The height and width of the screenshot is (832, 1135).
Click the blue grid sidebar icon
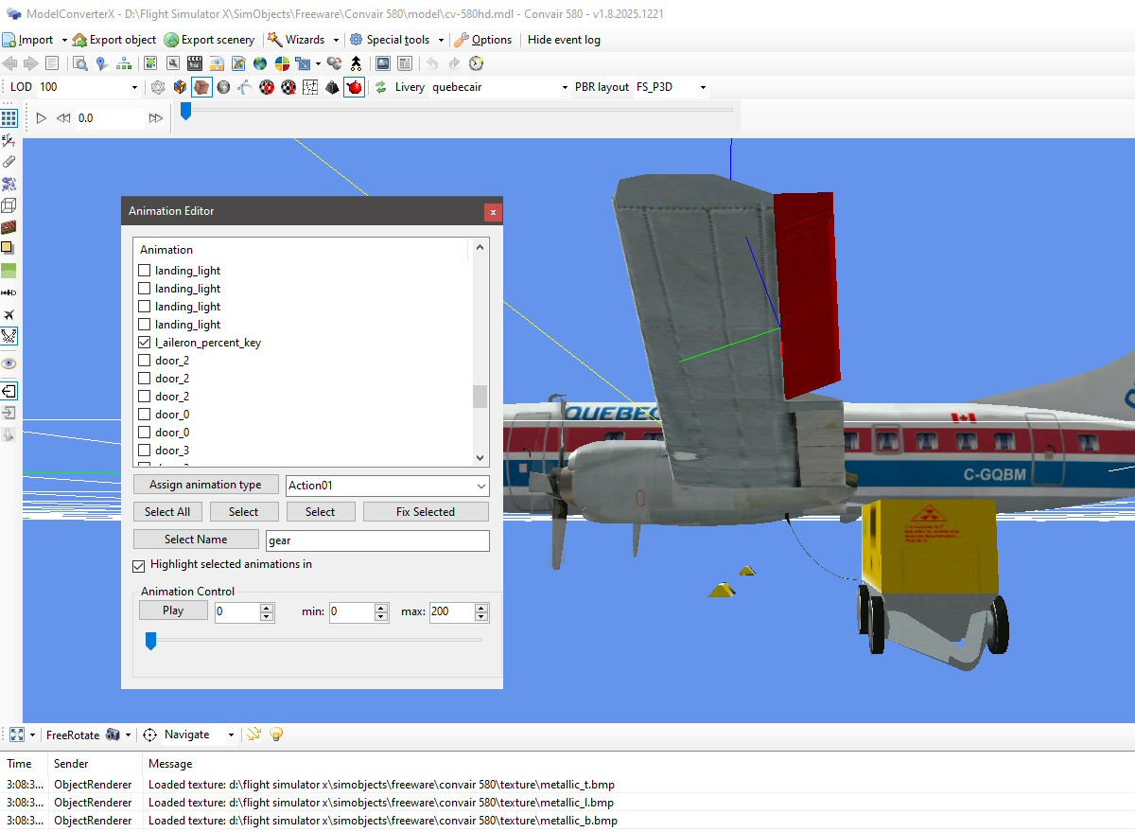tap(9, 118)
